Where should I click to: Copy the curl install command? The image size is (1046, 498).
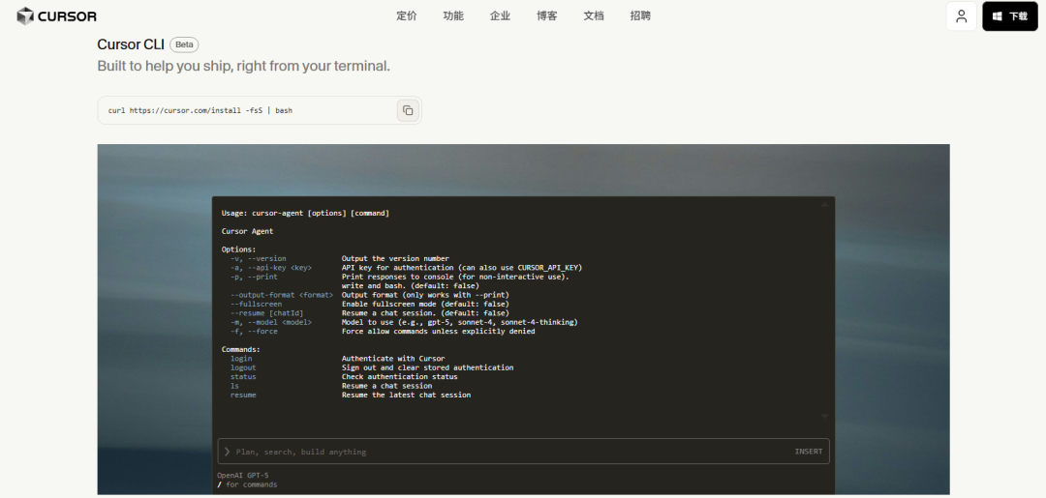408,110
